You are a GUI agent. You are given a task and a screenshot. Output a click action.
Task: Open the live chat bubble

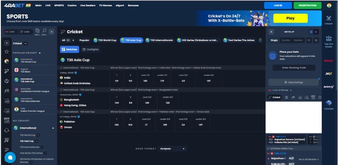(x=10, y=158)
